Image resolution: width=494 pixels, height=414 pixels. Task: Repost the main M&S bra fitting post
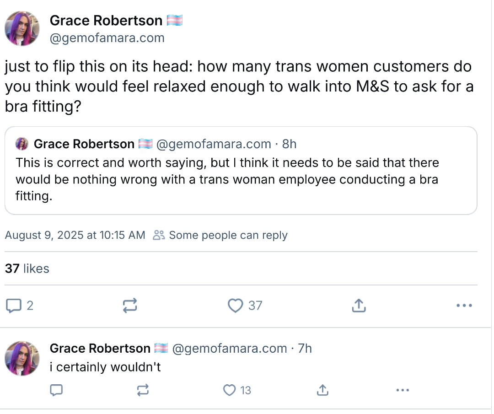130,306
